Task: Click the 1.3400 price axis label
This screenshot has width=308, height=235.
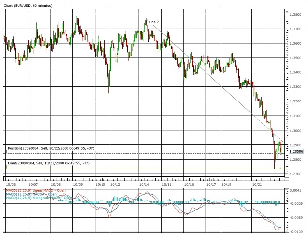Action: pyautogui.click(x=295, y=72)
